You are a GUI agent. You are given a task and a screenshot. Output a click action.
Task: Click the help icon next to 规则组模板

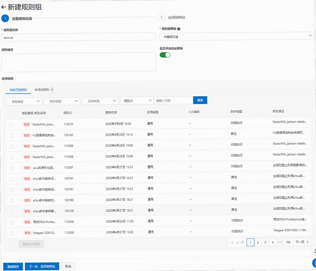coord(179,29)
